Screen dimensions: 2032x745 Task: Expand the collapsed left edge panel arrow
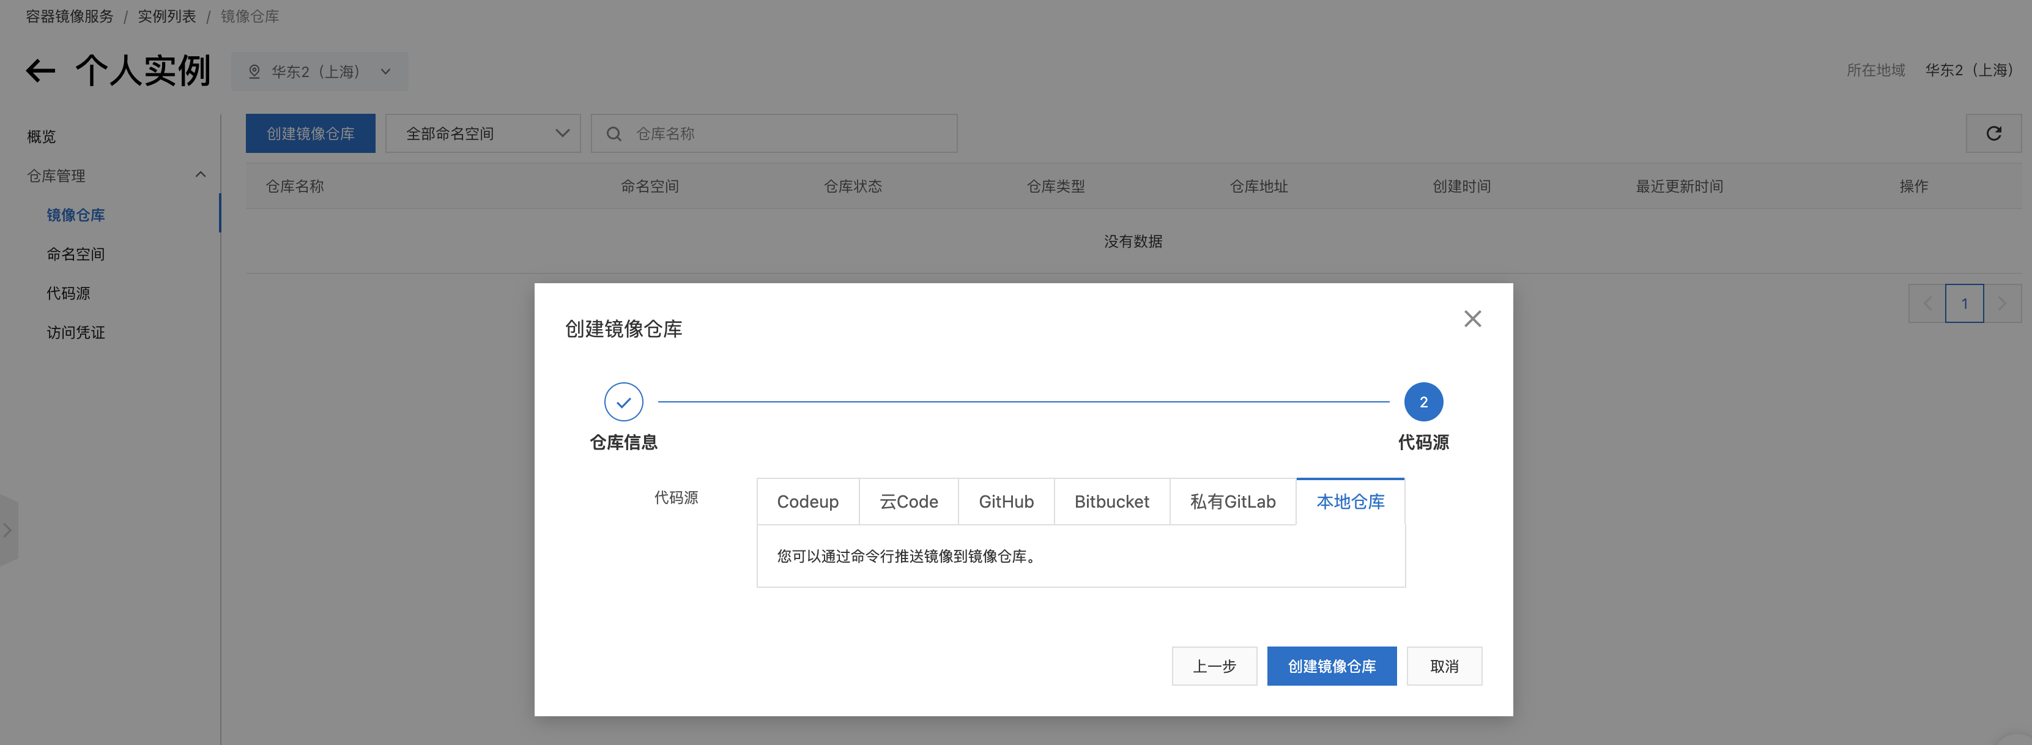click(x=7, y=530)
